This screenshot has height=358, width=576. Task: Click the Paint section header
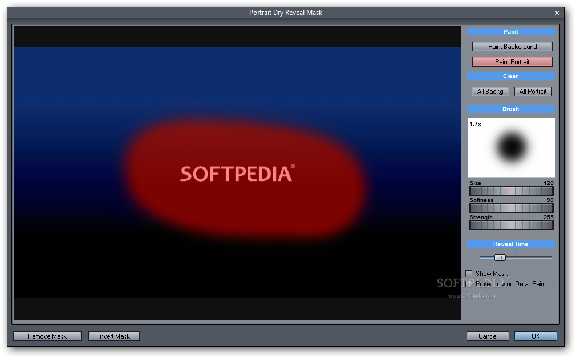pyautogui.click(x=510, y=31)
